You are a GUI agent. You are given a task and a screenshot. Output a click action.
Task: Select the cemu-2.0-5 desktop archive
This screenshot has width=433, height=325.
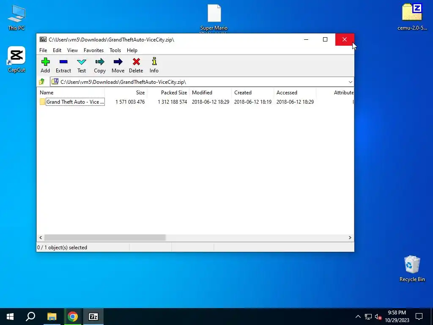click(x=412, y=17)
